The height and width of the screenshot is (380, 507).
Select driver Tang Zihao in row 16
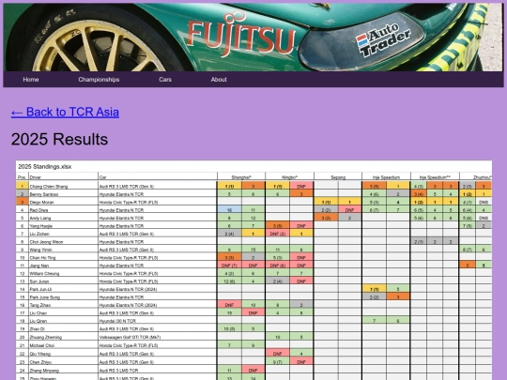[40, 305]
